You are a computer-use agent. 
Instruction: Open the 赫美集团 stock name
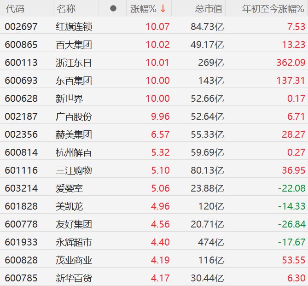coord(74,134)
